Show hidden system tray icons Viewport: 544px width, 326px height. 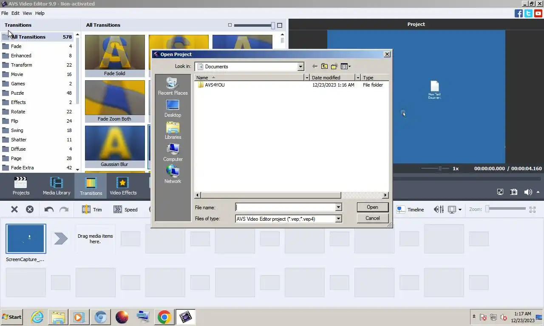[x=474, y=317]
